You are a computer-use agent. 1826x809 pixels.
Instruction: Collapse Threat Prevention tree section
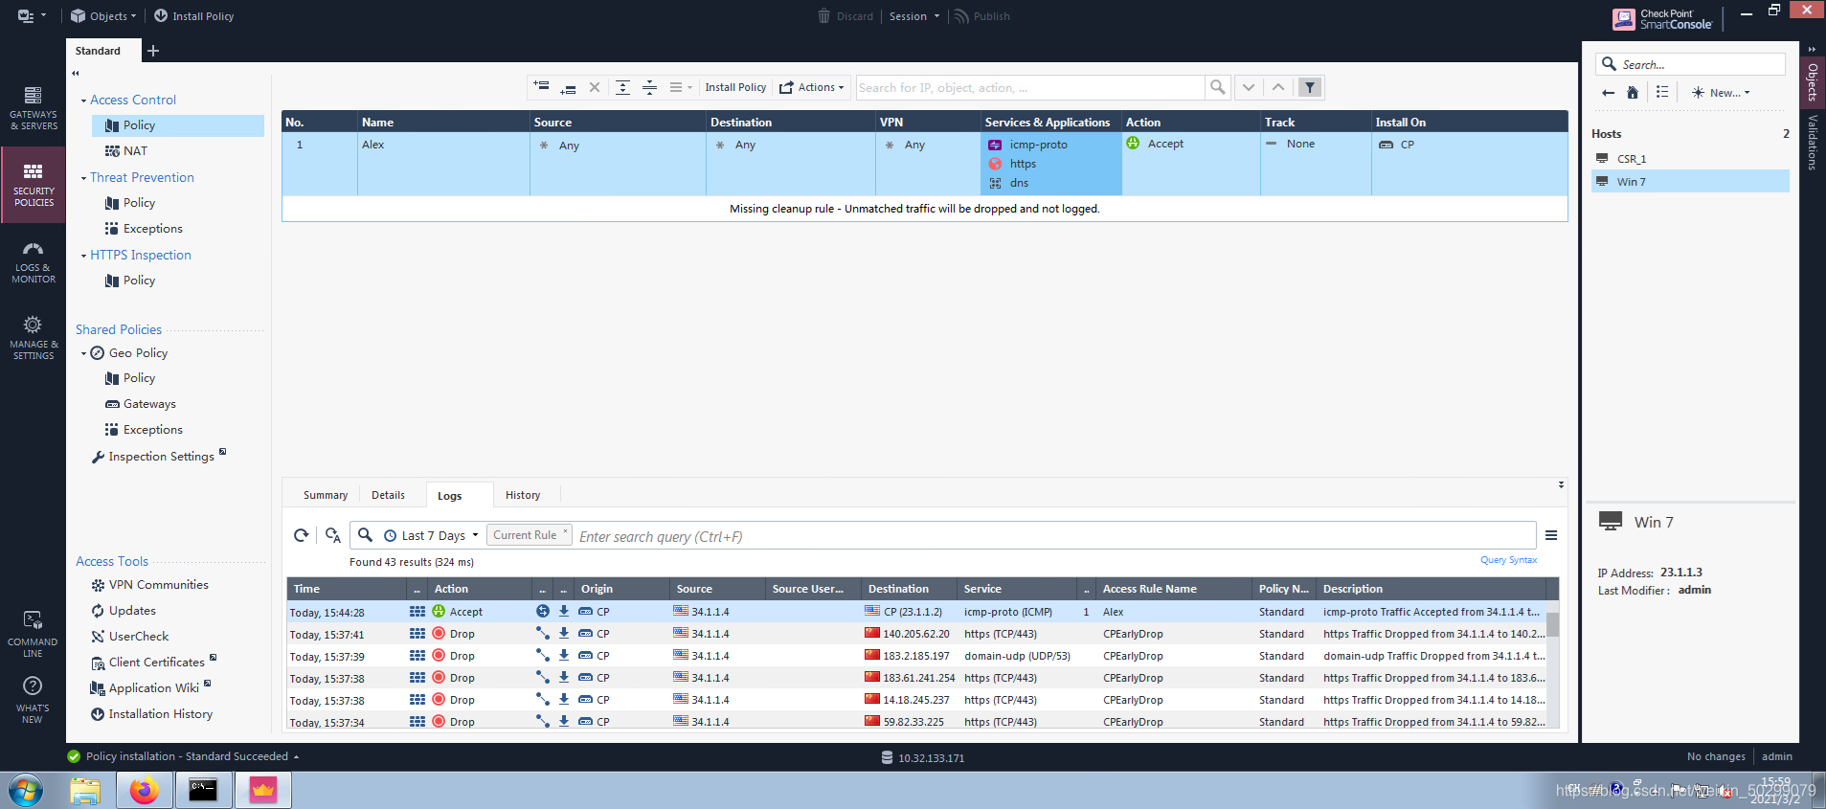click(x=83, y=178)
